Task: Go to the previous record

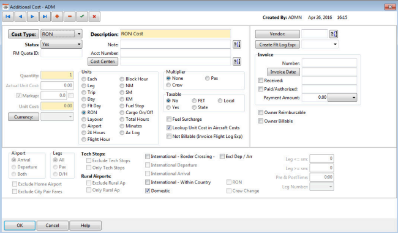Action: point(20,16)
